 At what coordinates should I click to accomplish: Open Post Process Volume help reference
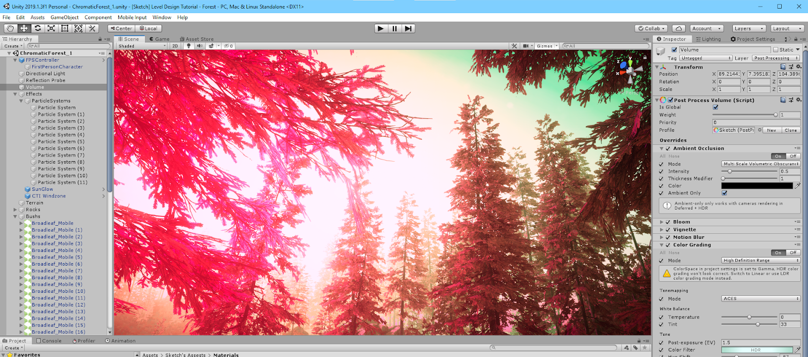tap(783, 100)
